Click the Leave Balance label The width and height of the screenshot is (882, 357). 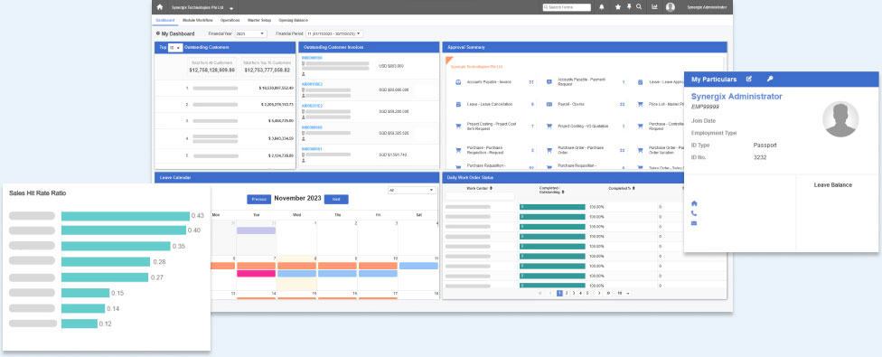(x=832, y=185)
